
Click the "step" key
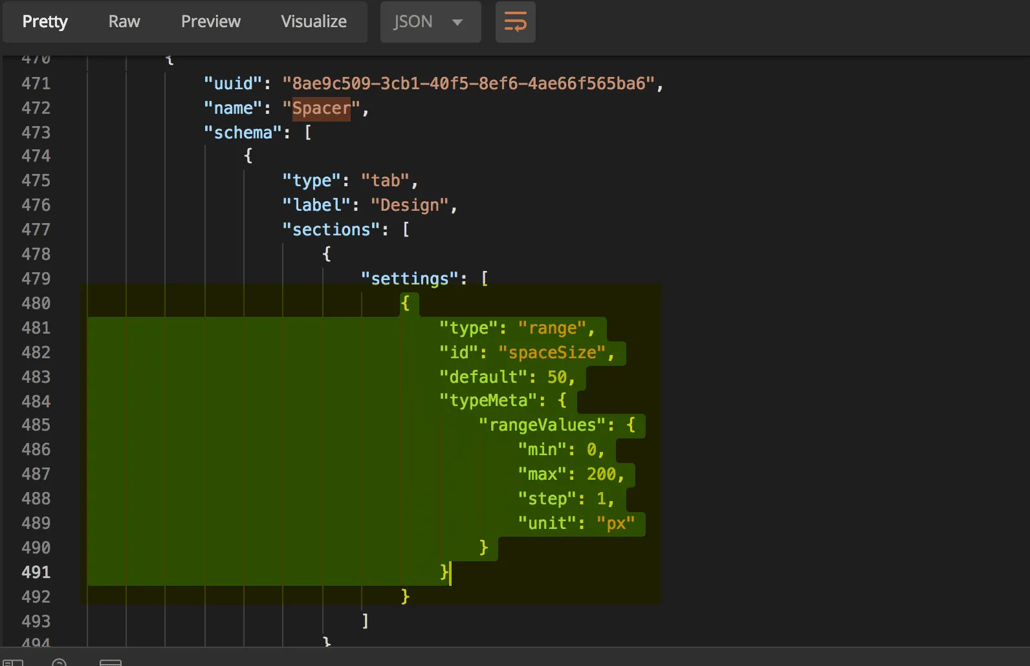click(547, 499)
